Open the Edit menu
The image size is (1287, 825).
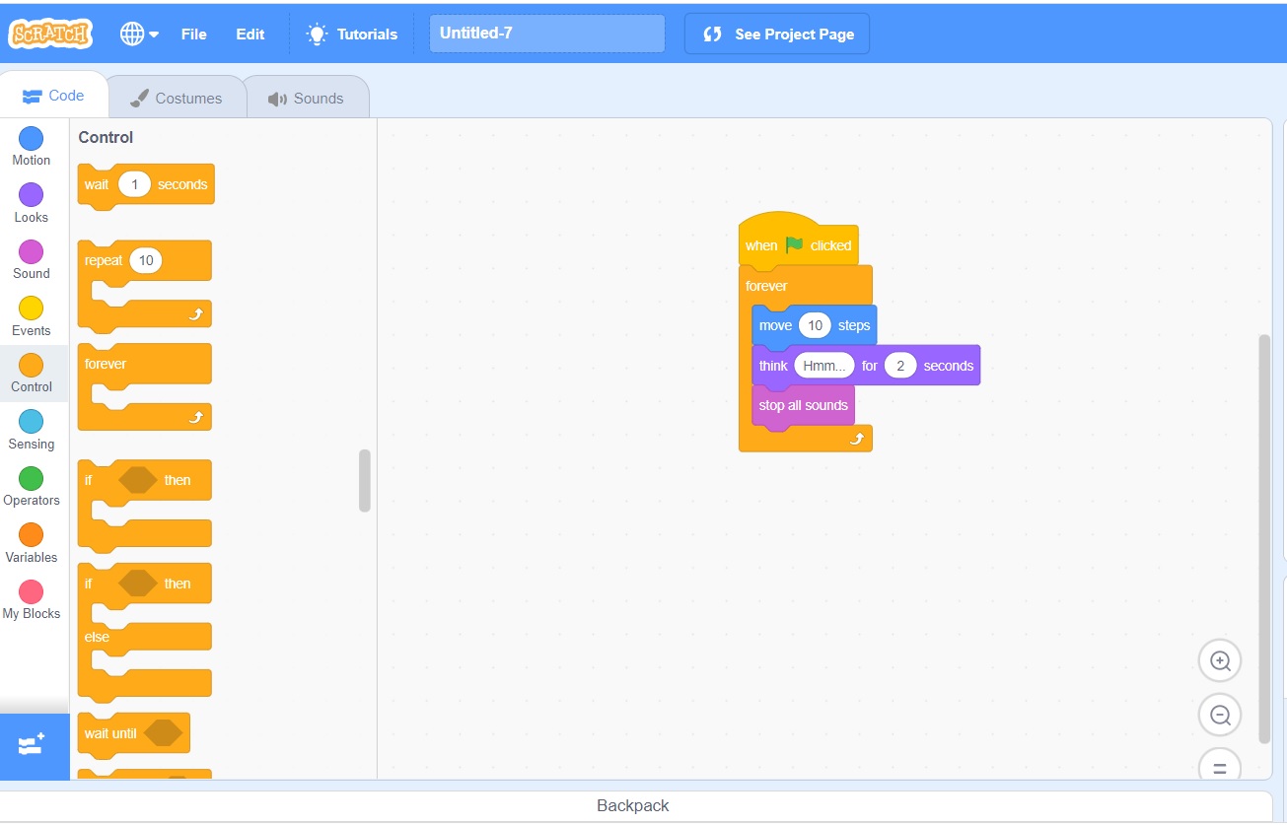[250, 34]
